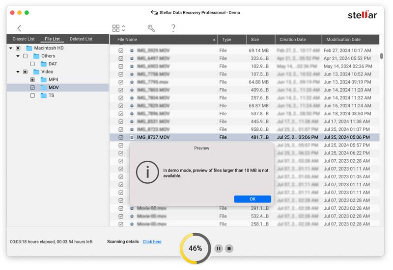Click the Type column header
Viewport: 393px width, 270px height.
[232, 40]
